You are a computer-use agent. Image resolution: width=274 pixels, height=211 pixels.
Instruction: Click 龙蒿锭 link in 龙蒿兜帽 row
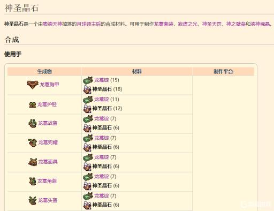point(102,138)
